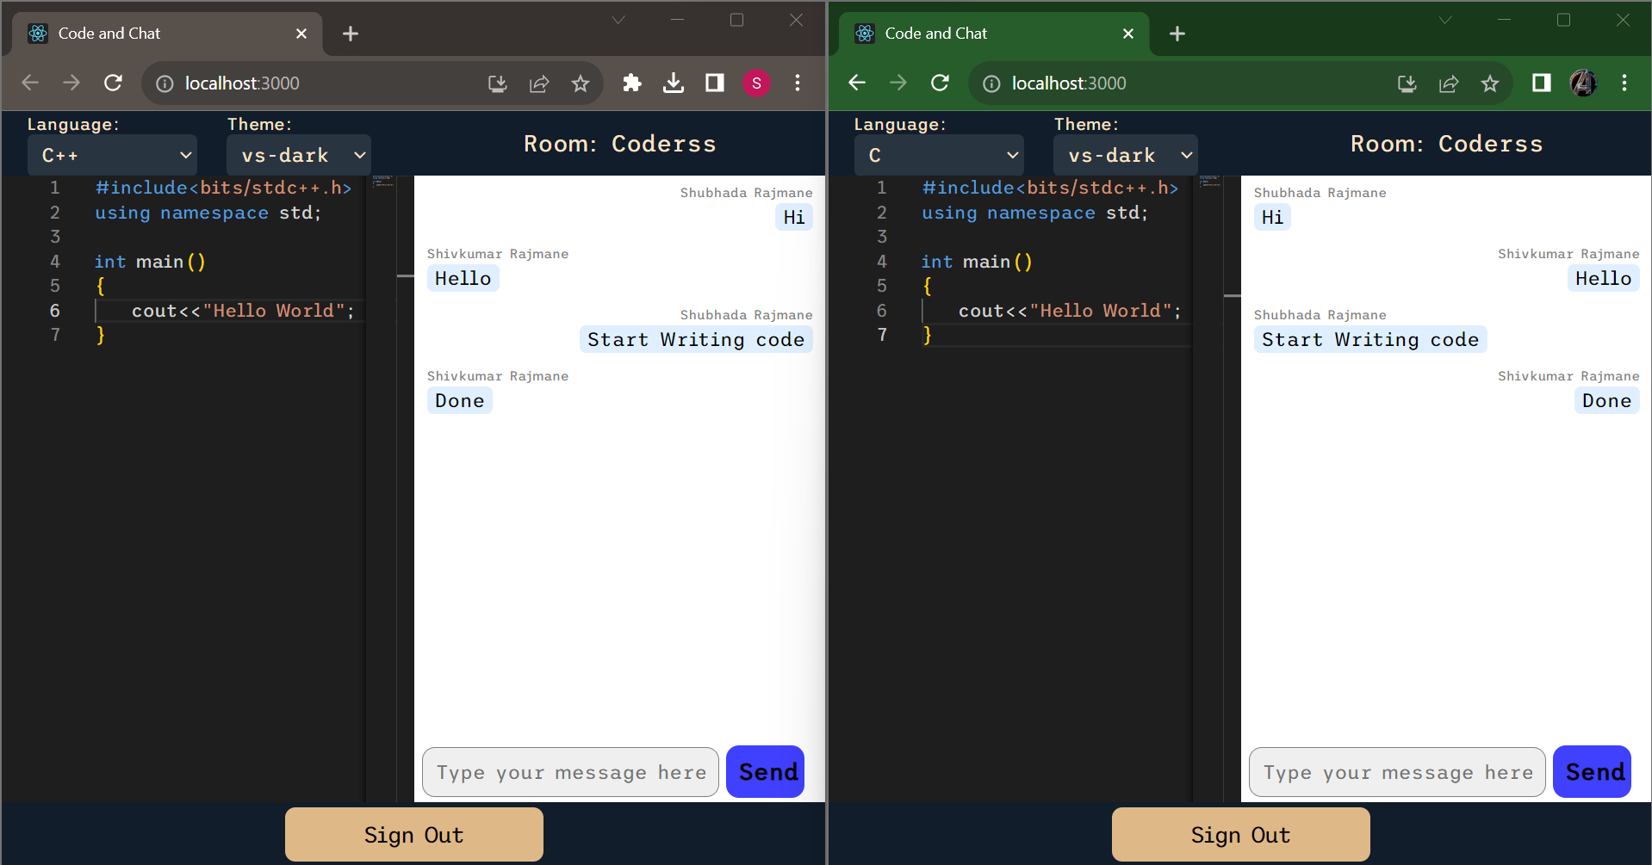Open the share icon in the left window

coord(539,83)
